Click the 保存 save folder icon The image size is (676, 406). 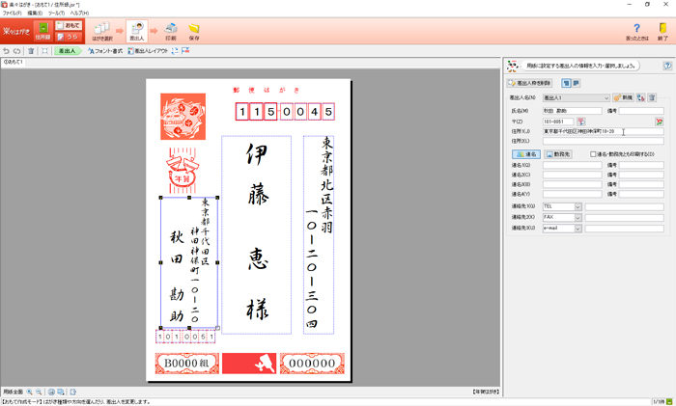pyautogui.click(x=194, y=32)
